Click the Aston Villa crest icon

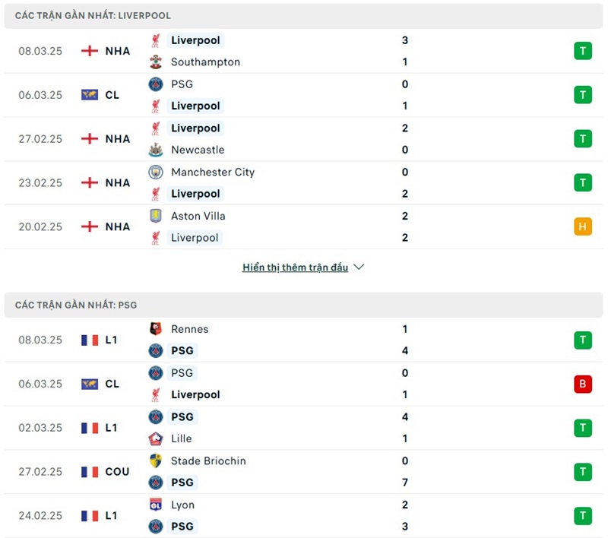click(156, 216)
